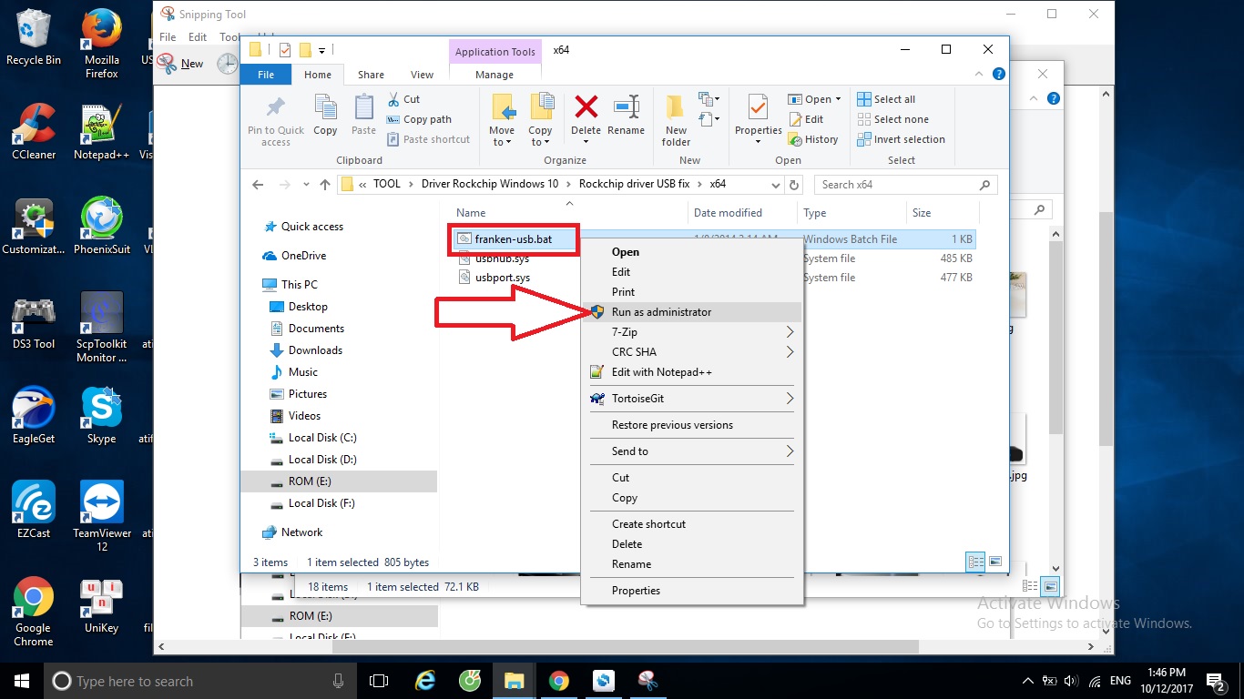1244x699 pixels.
Task: Switch to the View ribbon tab
Action: [422, 75]
